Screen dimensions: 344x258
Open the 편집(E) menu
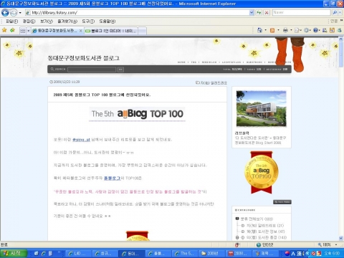(29, 21)
